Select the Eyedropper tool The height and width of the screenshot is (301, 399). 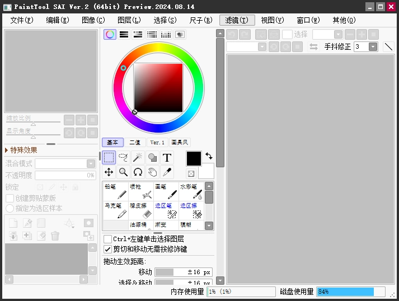(x=167, y=172)
